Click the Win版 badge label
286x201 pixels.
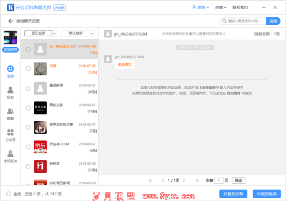tap(60, 8)
